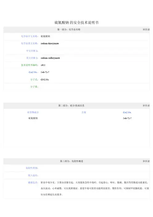Screen dimensions: 153x217
Task: Click section header 第三部分：危险性概述
Action: pyautogui.click(x=72, y=161)
